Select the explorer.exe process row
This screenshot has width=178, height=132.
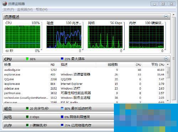click(x=84, y=75)
